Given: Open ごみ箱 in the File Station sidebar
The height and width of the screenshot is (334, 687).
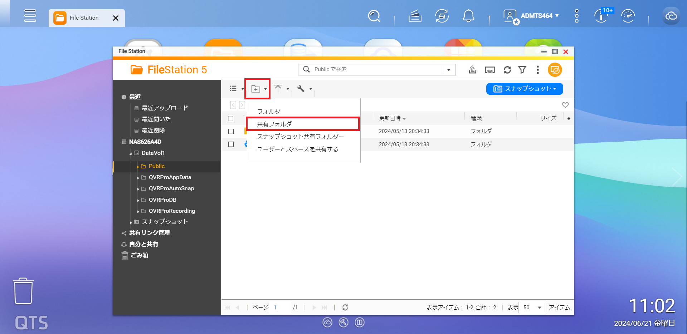Looking at the screenshot, I should [139, 255].
